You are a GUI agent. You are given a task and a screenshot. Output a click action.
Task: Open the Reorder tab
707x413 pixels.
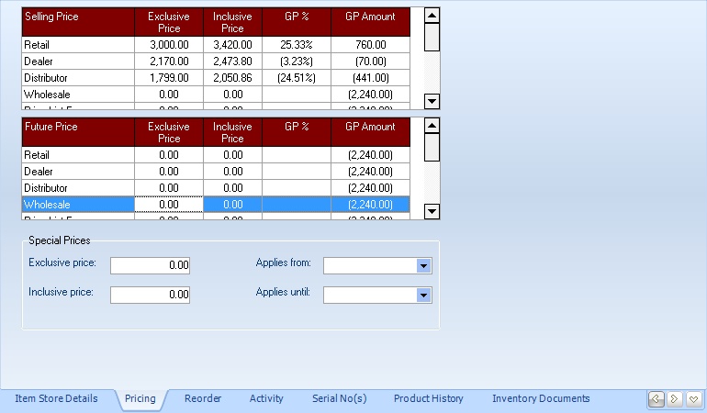[203, 399]
